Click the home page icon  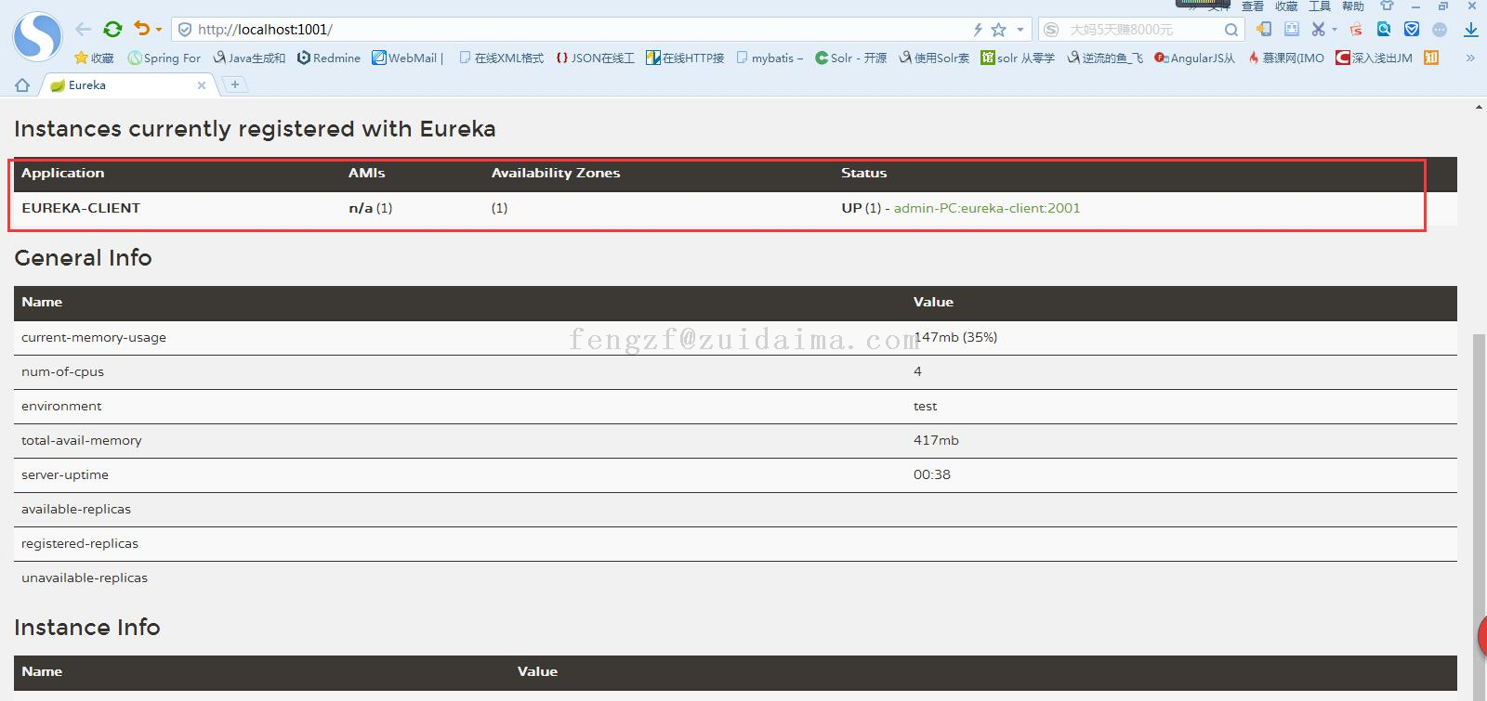pyautogui.click(x=22, y=85)
